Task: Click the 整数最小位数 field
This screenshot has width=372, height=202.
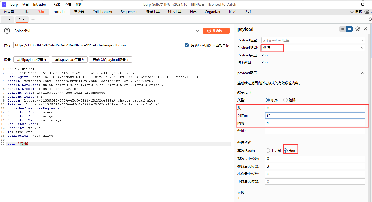Action: pyautogui.click(x=315, y=159)
